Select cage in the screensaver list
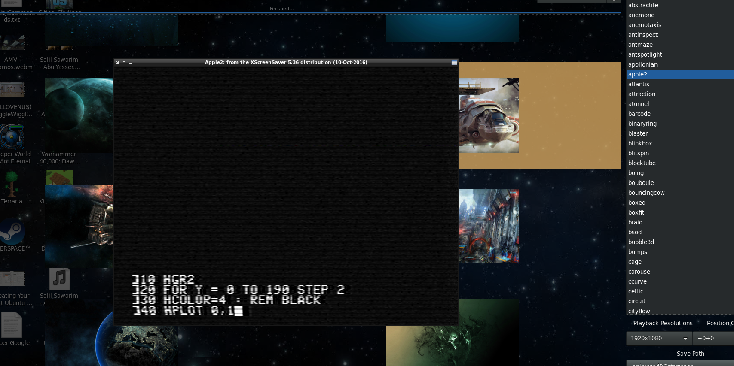 (680, 262)
